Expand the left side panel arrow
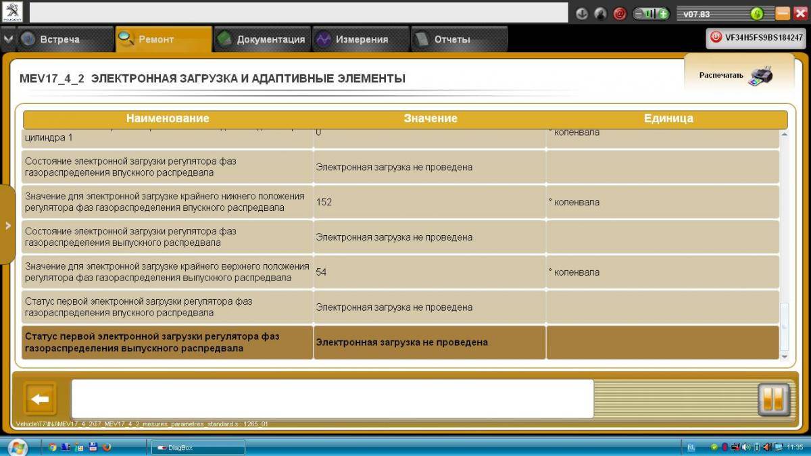The image size is (811, 456). tap(8, 225)
